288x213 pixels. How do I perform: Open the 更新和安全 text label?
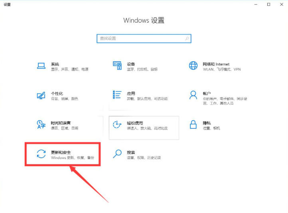coord(61,152)
